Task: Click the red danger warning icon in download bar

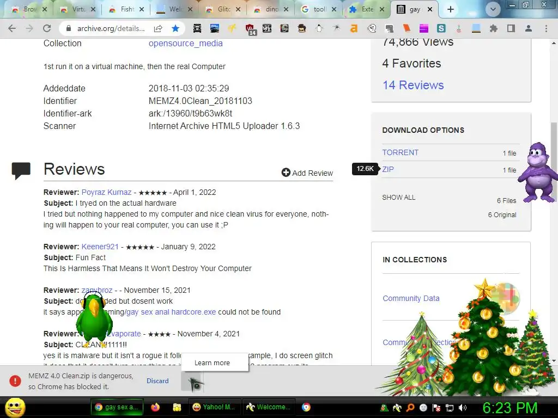Action: (15, 380)
